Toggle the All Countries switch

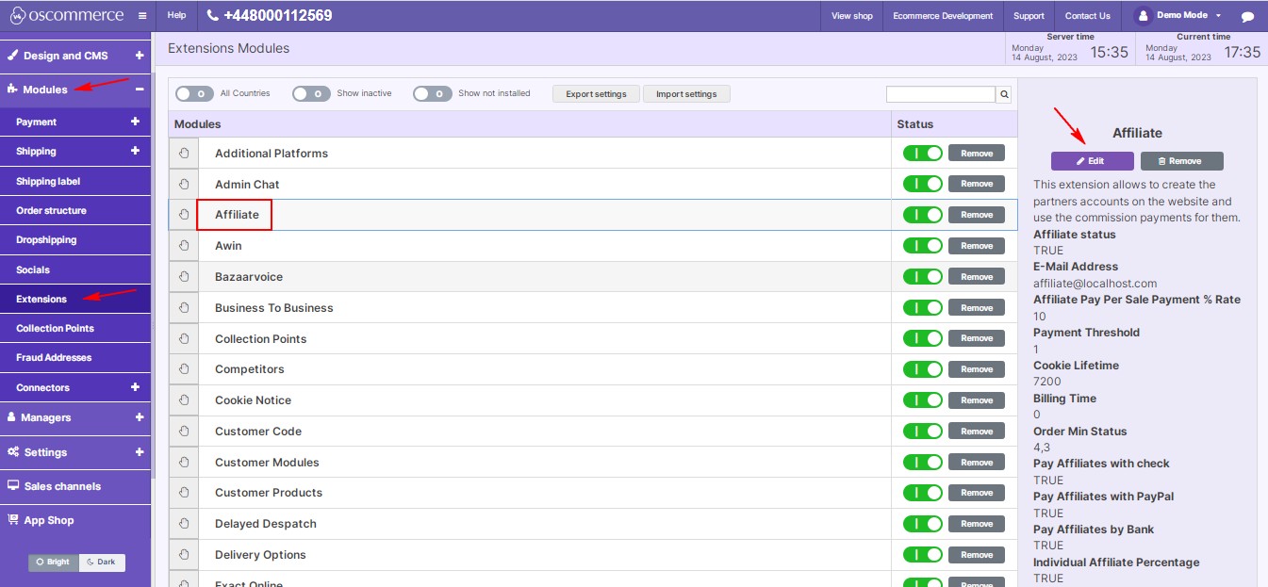point(194,93)
